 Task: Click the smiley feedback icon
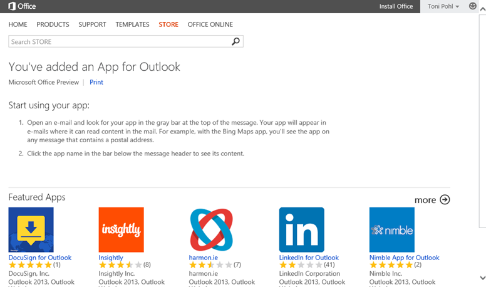tap(473, 6)
